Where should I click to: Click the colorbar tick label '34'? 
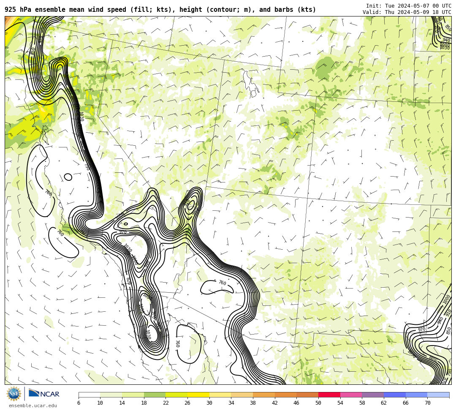coord(231,403)
